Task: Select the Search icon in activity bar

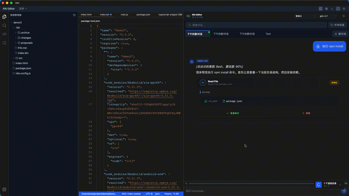Action: click(4, 25)
